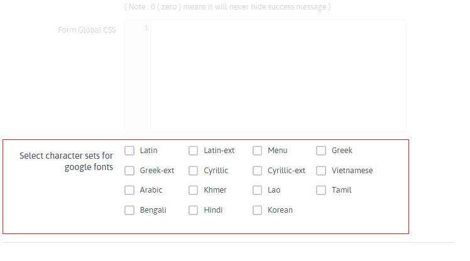Tick the Latin-ext checkbox
Image resolution: width=470 pixels, height=261 pixels.
194,151
